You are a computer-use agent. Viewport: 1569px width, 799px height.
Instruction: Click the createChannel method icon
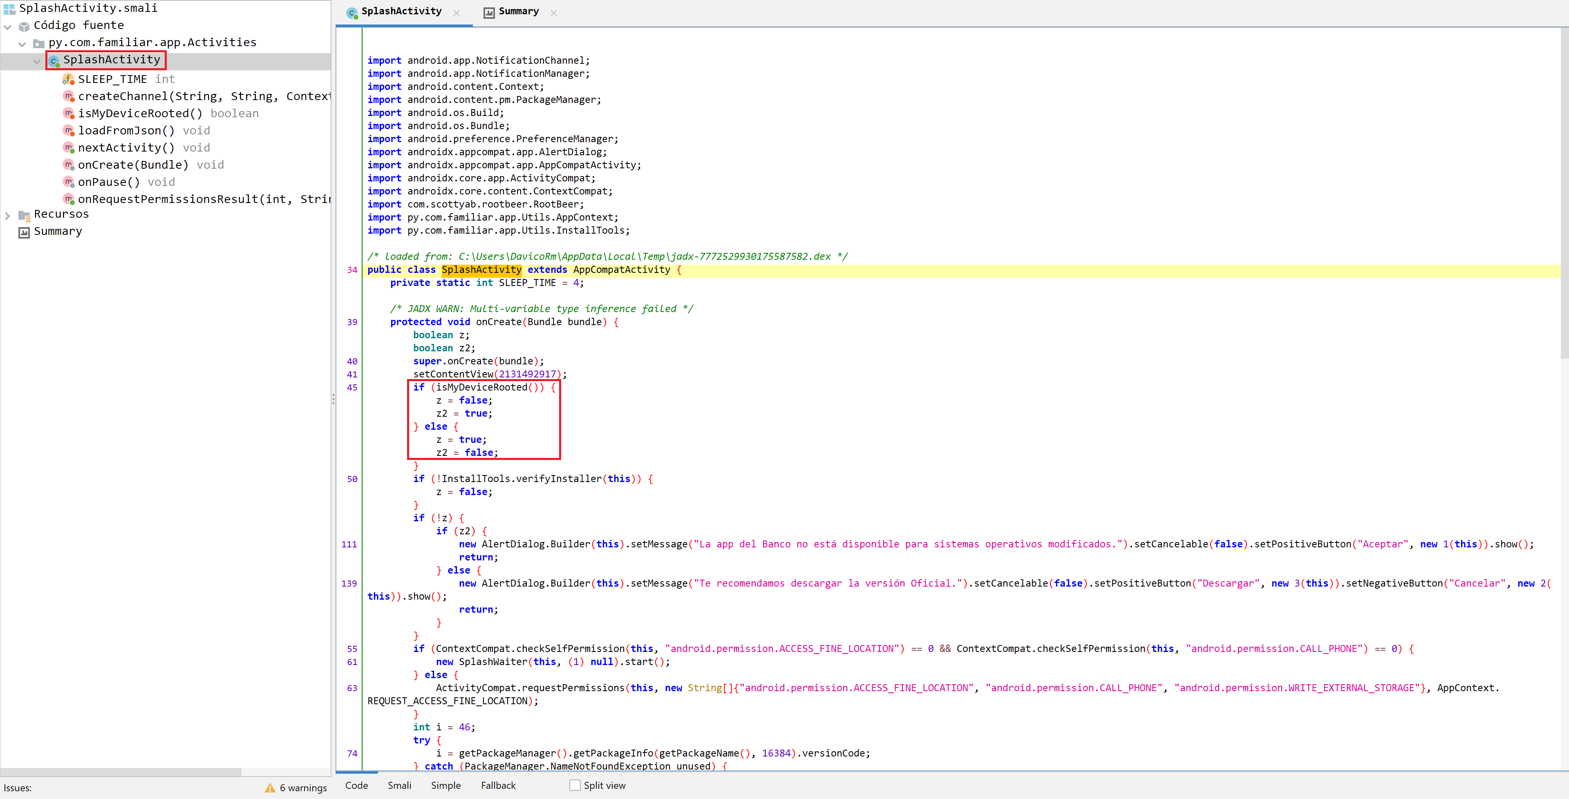click(68, 96)
